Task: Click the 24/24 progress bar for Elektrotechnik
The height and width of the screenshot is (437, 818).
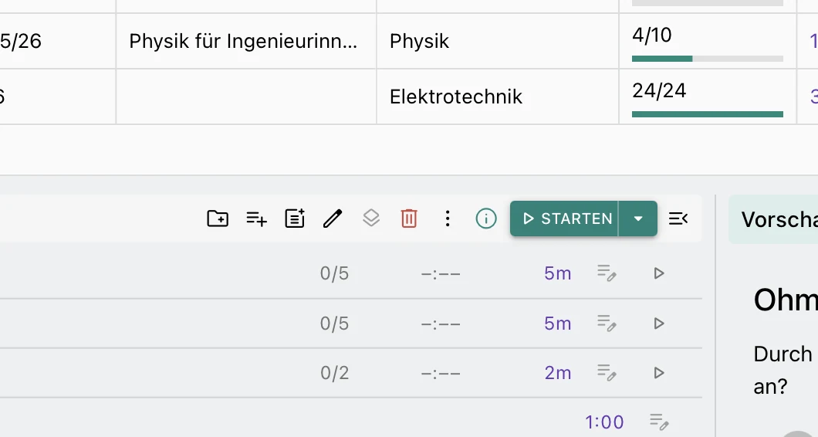Action: pyautogui.click(x=708, y=113)
